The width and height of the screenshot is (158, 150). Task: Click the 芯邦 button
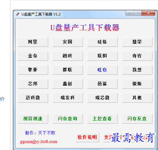(x=33, y=84)
